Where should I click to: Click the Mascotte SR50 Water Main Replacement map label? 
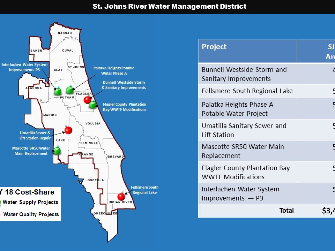(31, 151)
